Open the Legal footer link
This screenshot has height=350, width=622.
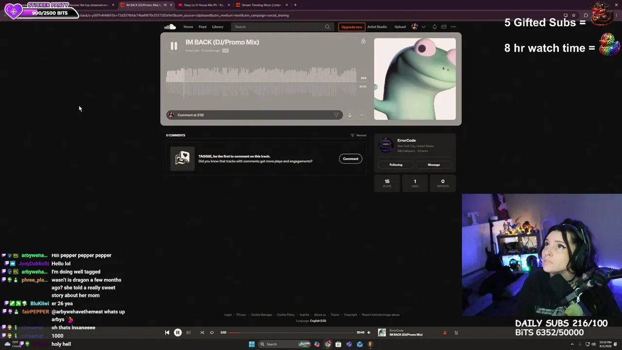pyautogui.click(x=228, y=315)
